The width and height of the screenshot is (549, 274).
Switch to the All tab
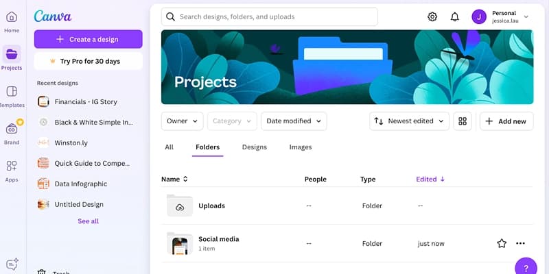169,147
